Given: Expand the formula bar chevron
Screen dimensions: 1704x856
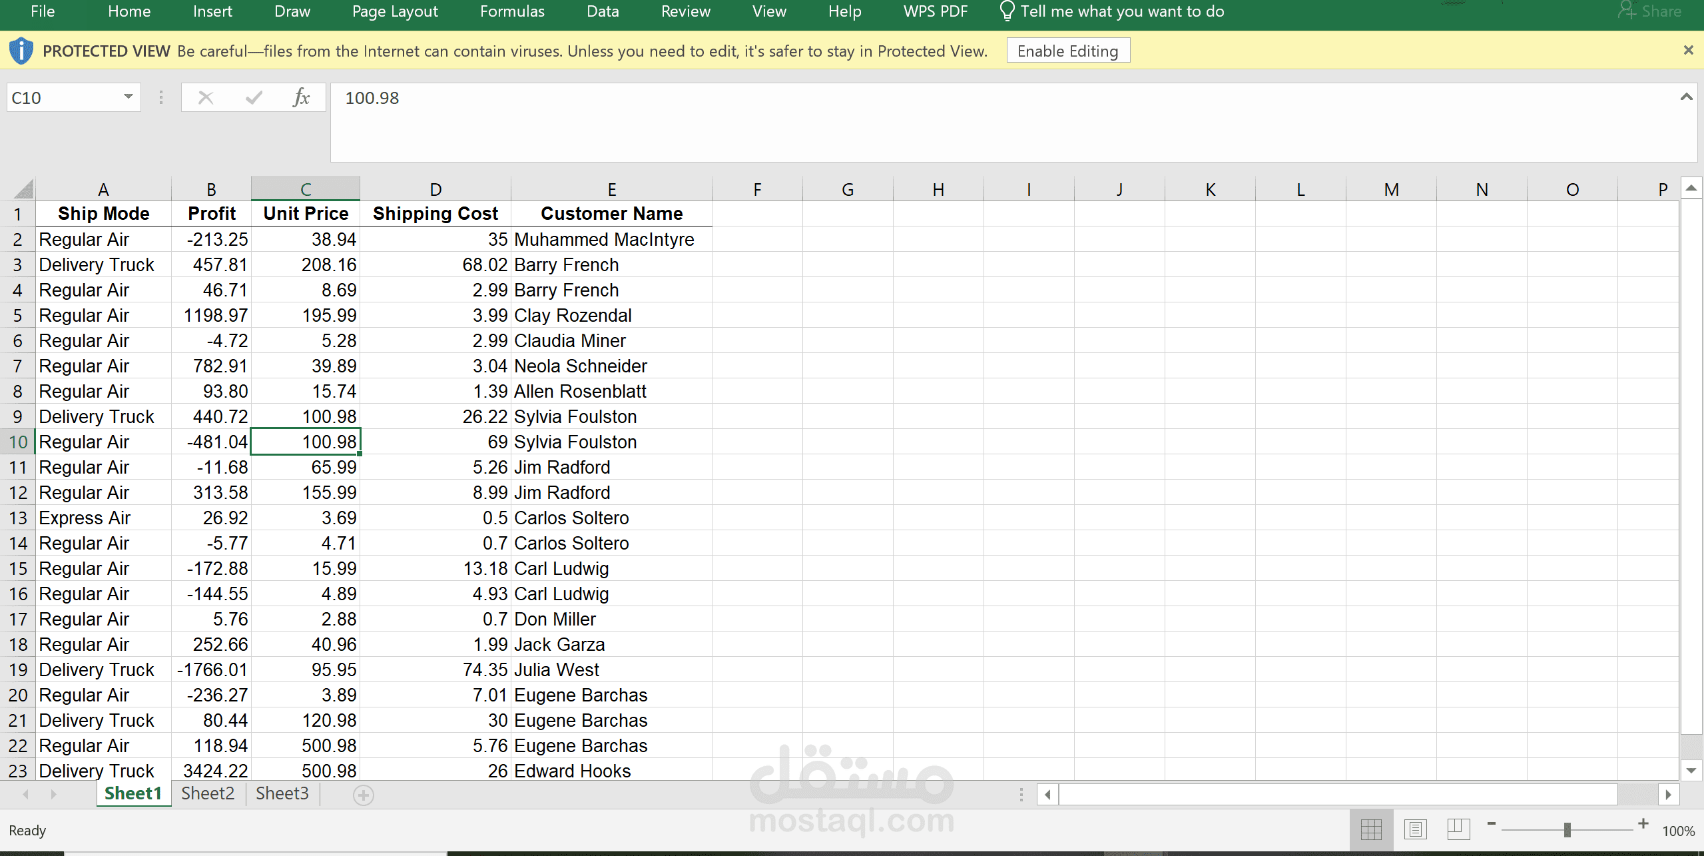Looking at the screenshot, I should pyautogui.click(x=1686, y=97).
